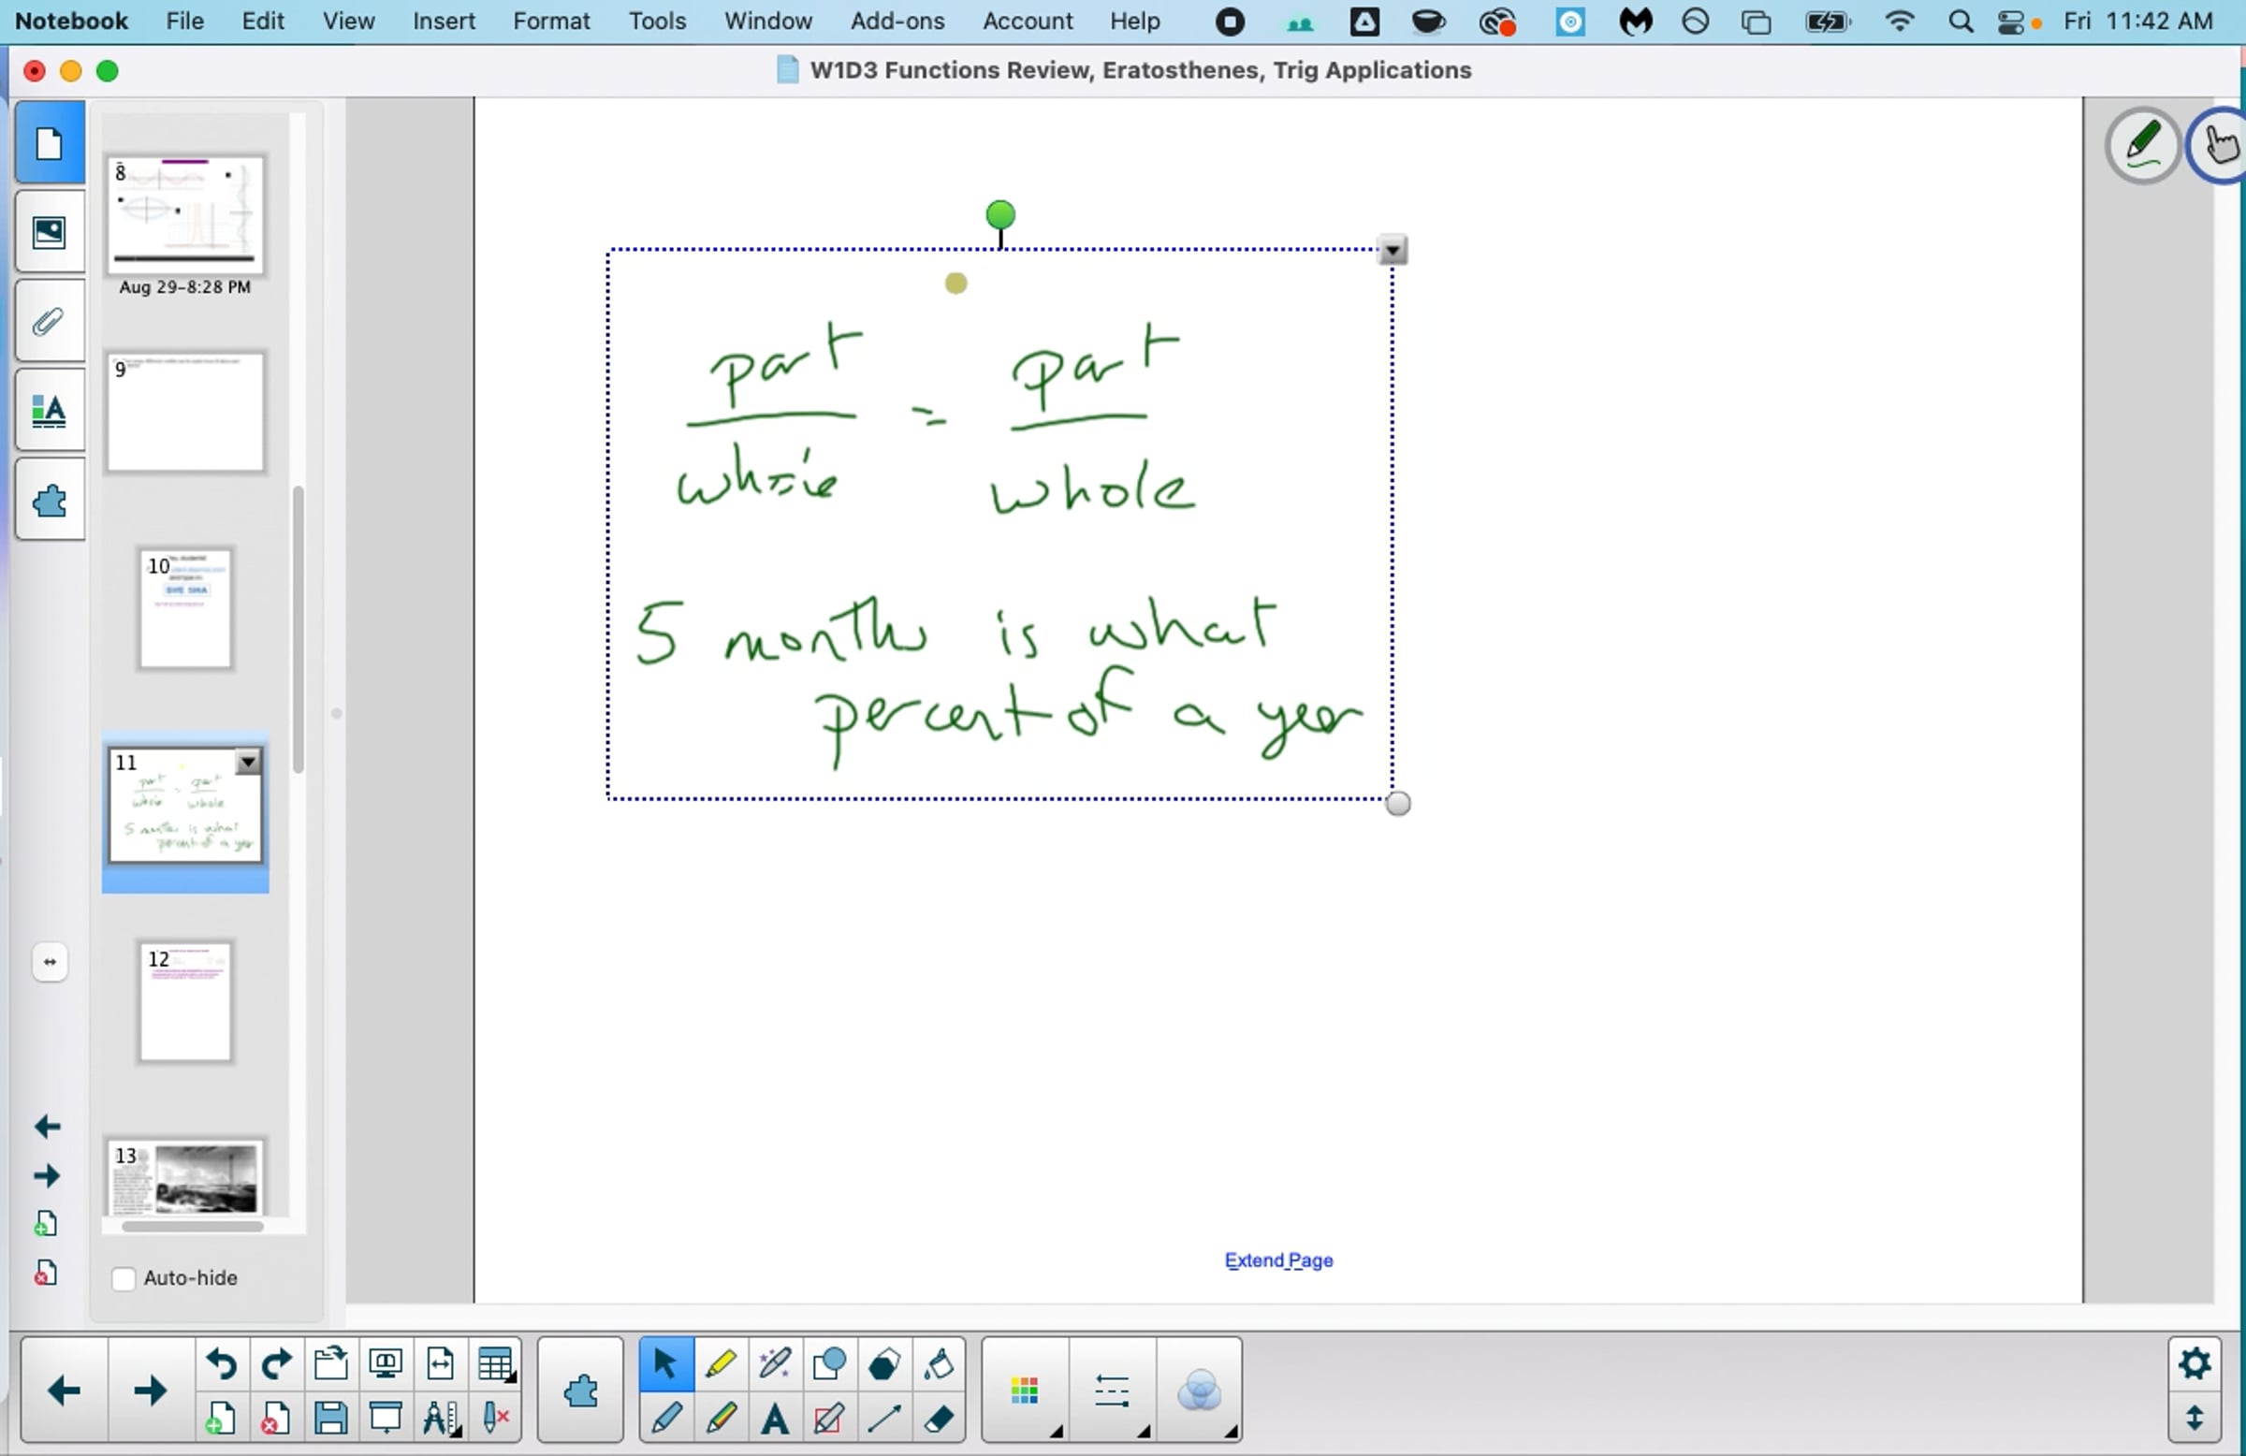Screen dimensions: 2246x1456
Task: Select the Magic Pen tool
Action: tap(775, 1363)
